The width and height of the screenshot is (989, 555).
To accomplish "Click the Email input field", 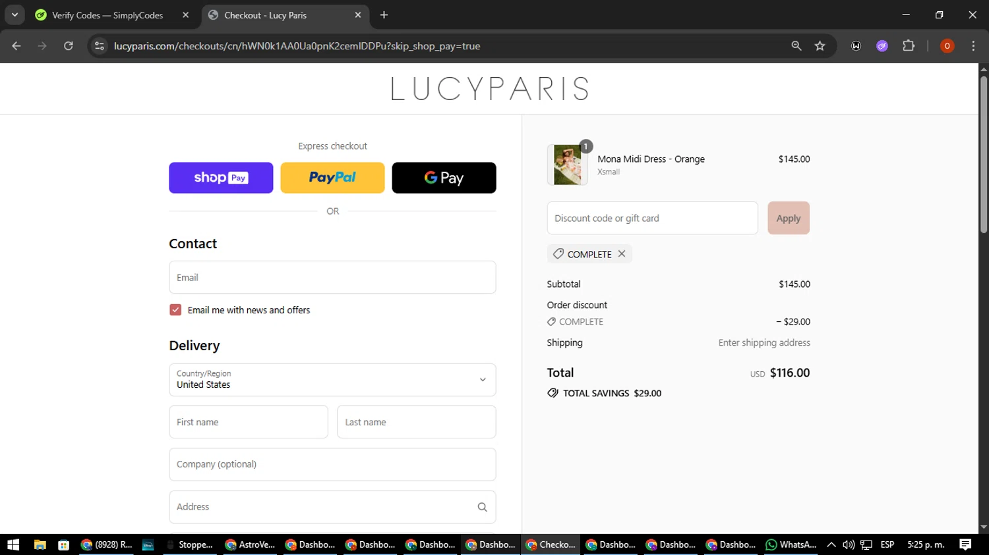I will pos(332,277).
